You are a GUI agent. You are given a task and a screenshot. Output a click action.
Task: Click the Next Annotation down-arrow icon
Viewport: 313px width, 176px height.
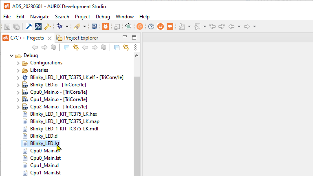182,26
